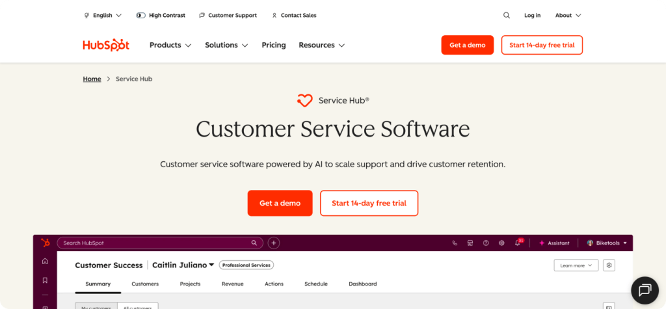Switch to the Schedule tab

click(x=316, y=284)
